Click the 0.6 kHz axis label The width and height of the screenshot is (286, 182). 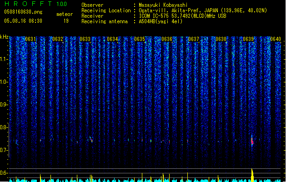pos(4,173)
